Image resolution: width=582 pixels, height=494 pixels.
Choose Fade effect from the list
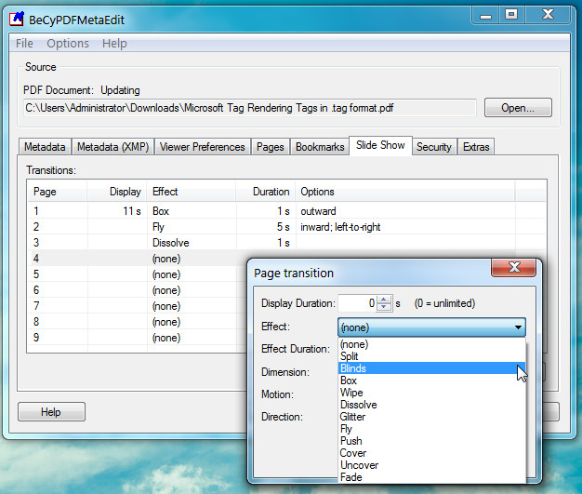(431, 477)
